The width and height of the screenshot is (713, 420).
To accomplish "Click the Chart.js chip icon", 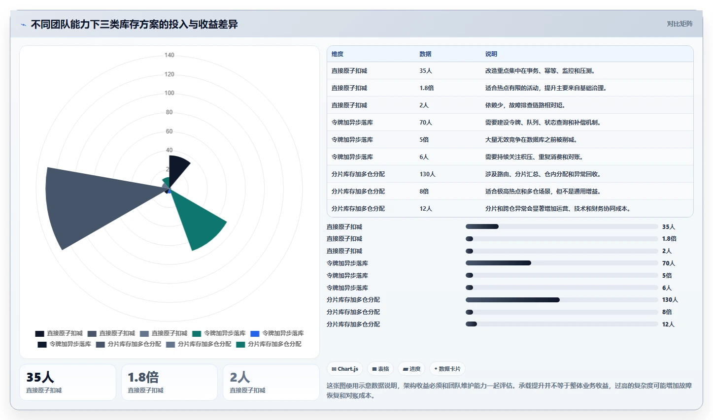I will tap(334, 369).
